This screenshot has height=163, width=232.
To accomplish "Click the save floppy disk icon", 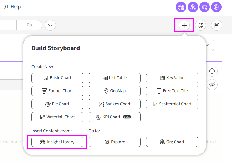I will 216,25.
